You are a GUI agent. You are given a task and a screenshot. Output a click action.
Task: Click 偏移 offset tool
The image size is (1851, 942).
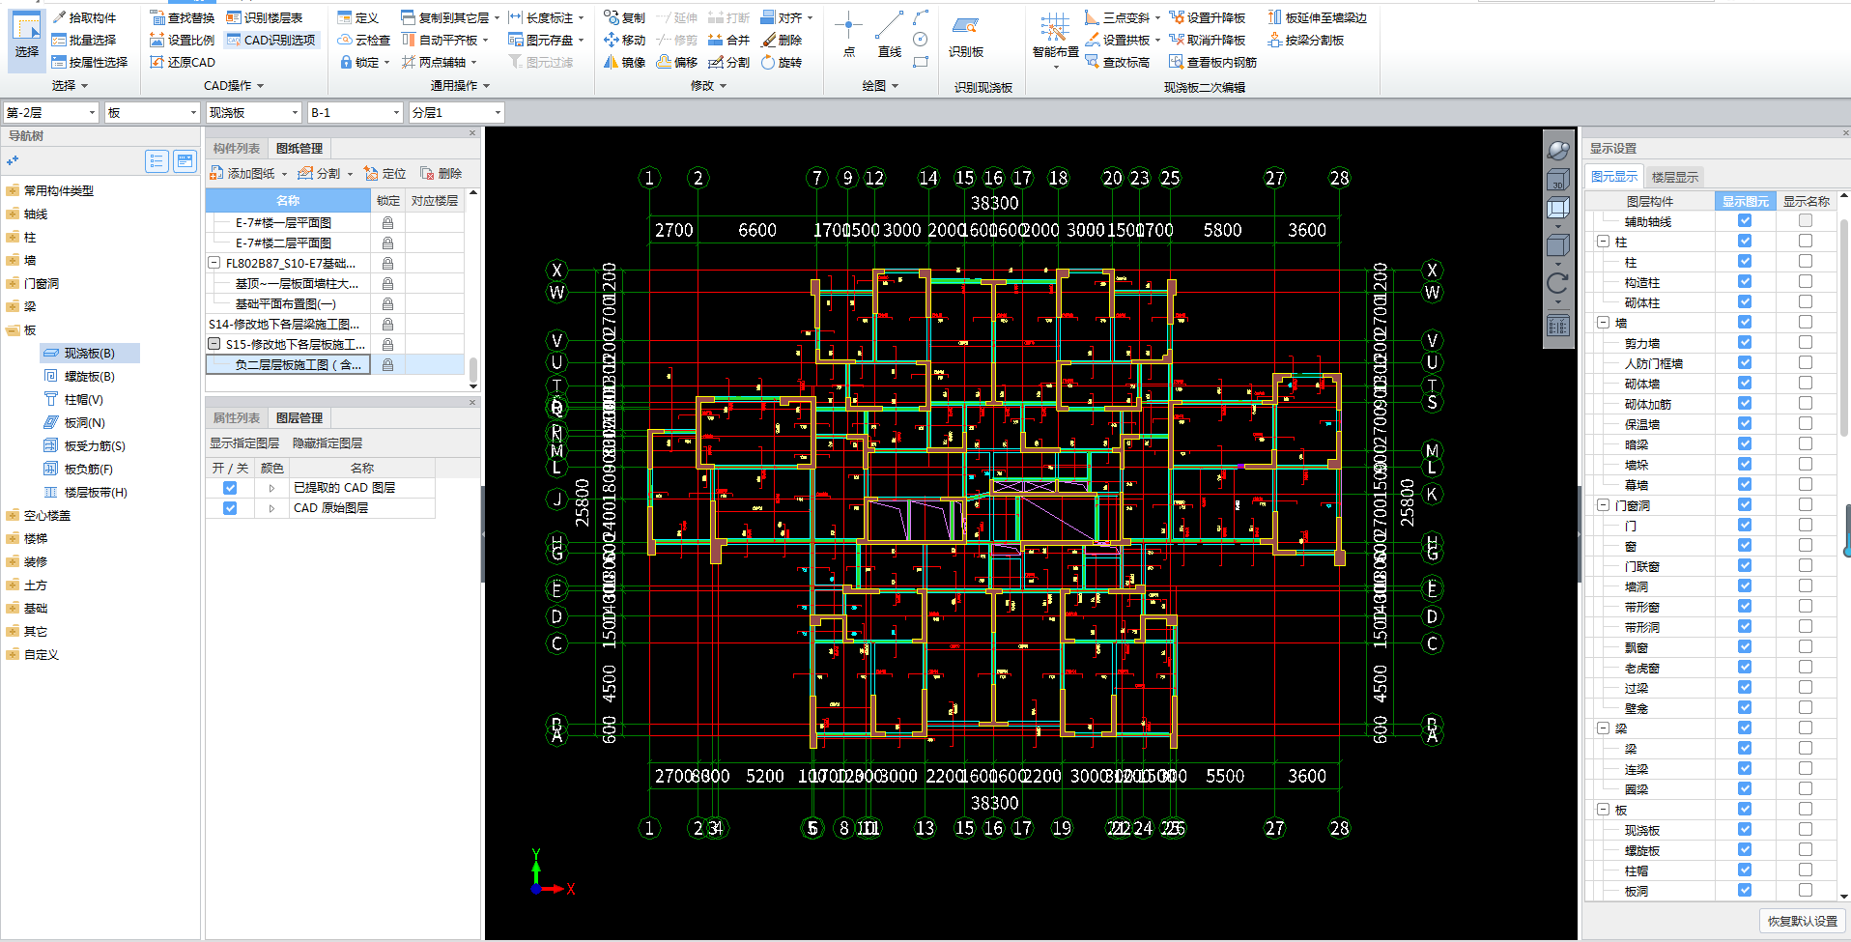pyautogui.click(x=677, y=62)
